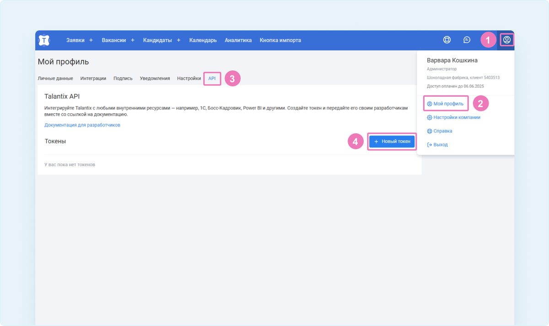Open Кандидаты in the top navigation
Viewport: 549px width, 326px height.
(x=157, y=40)
